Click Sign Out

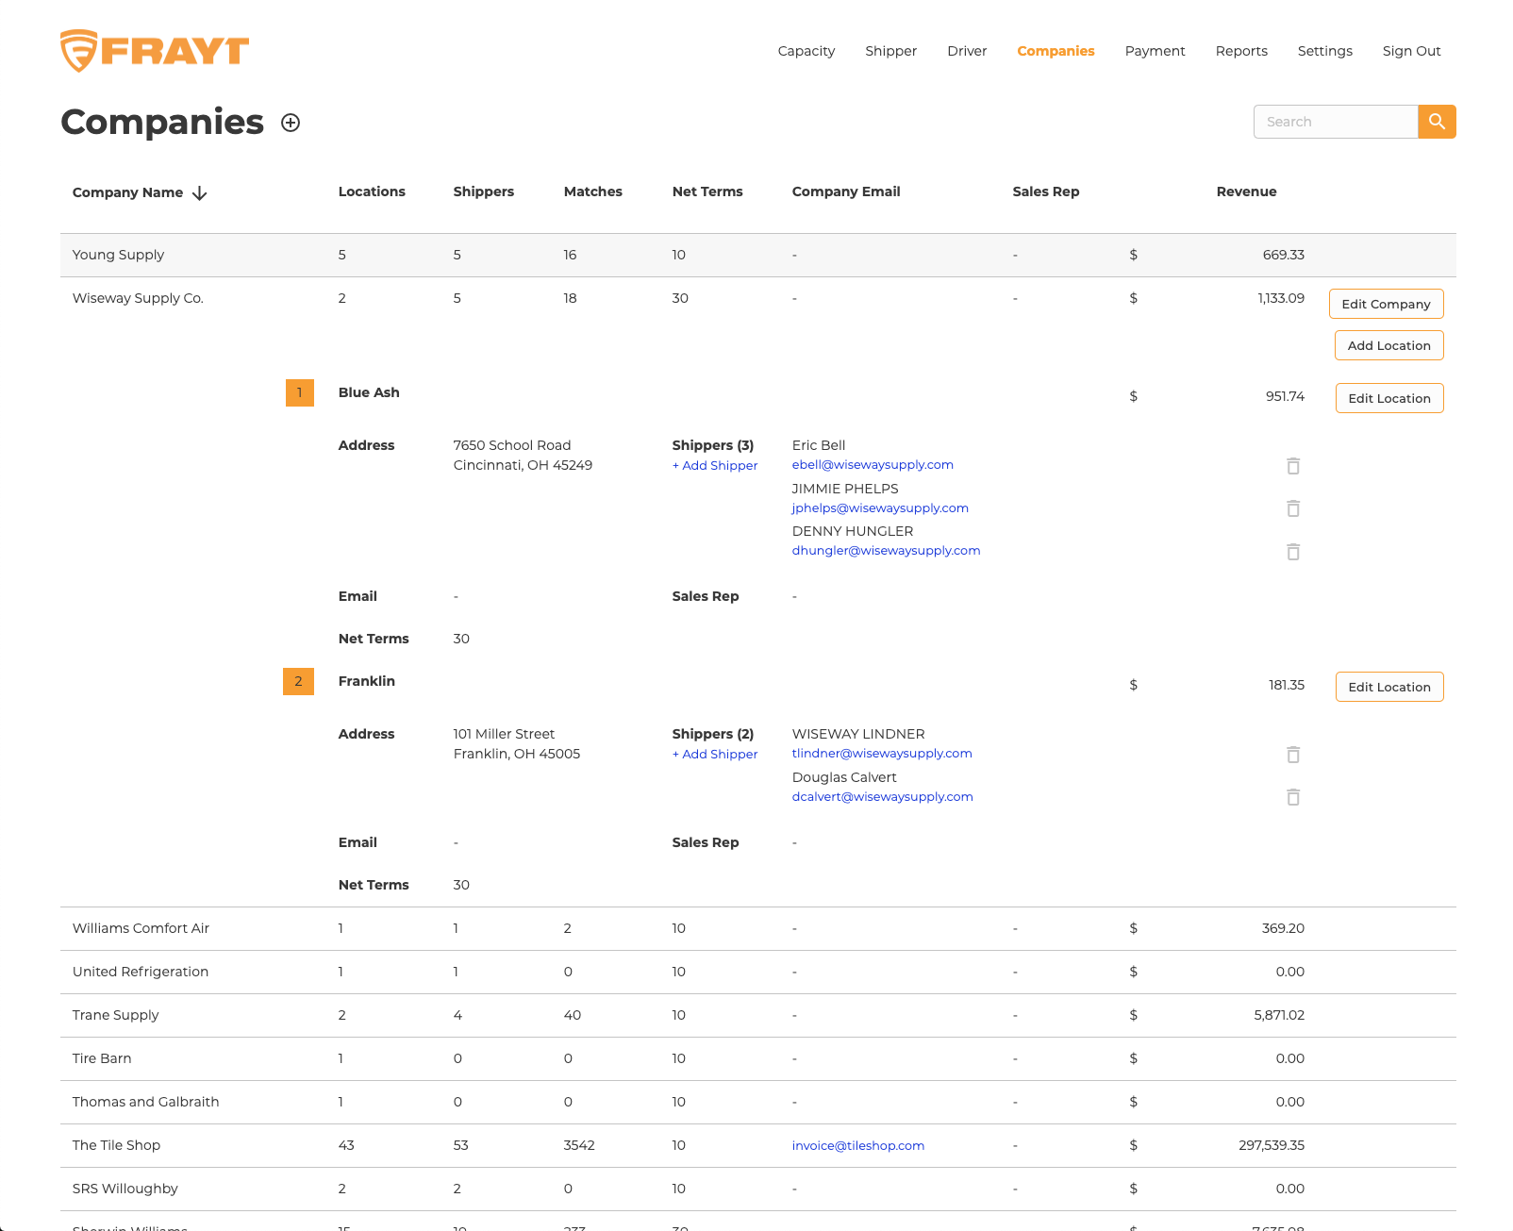1411,51
